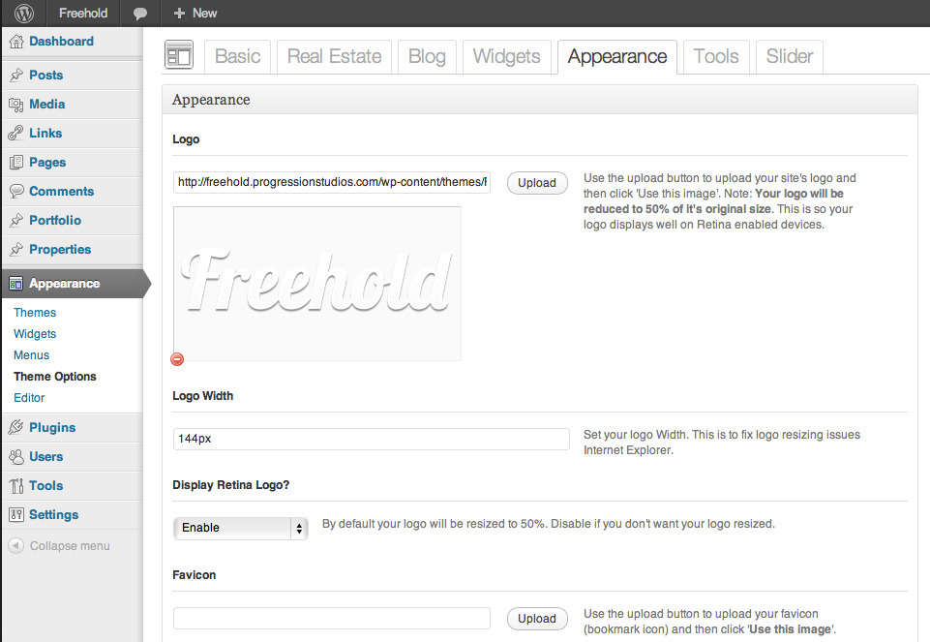930x642 pixels.
Task: Switch to the Blog tab
Action: pos(427,56)
